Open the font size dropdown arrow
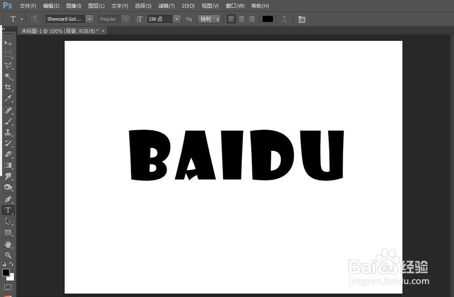 [177, 19]
